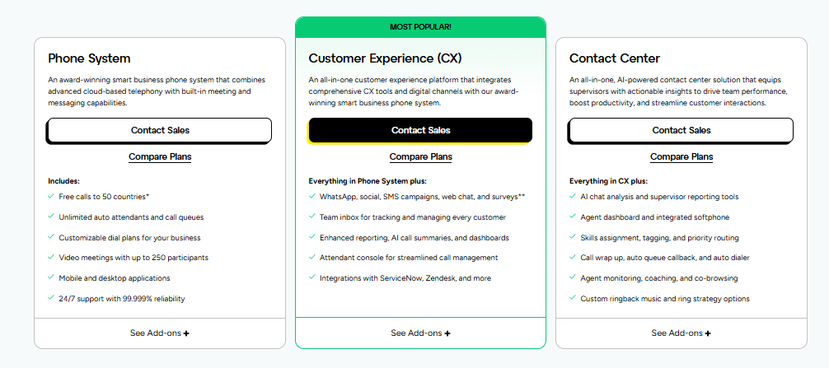Open Compare Plans link under Customer Experience
829x368 pixels.
click(420, 156)
